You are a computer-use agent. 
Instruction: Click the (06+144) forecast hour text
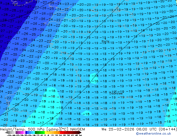tap(168, 129)
